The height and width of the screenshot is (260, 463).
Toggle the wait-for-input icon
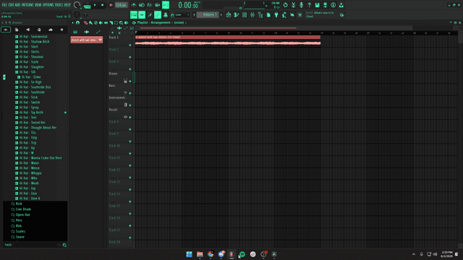142,5
